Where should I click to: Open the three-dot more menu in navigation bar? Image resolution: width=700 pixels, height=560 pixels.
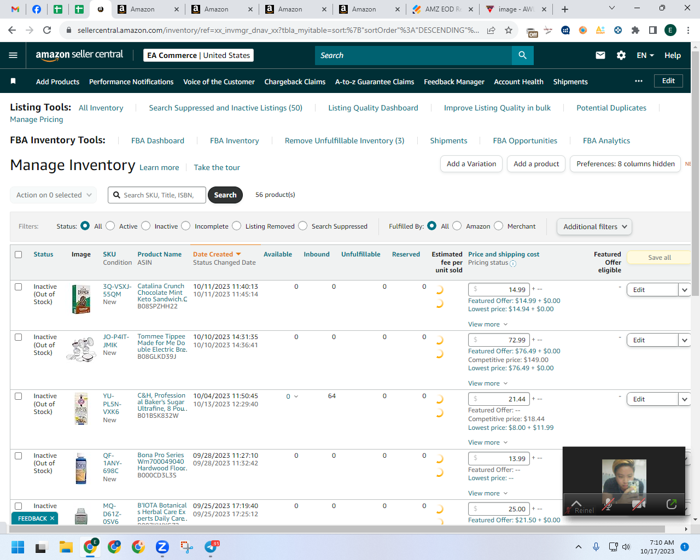(639, 81)
